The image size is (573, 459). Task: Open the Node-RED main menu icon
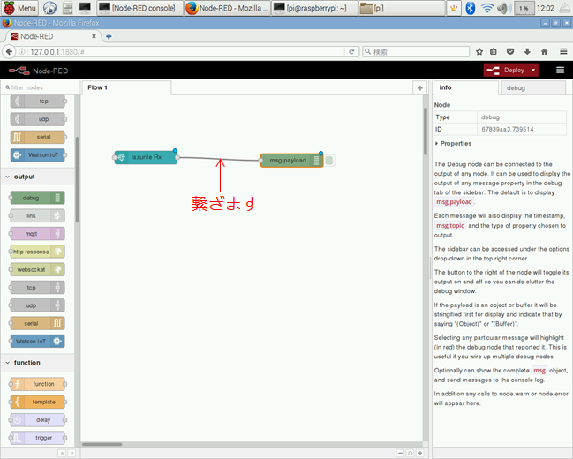[x=561, y=70]
